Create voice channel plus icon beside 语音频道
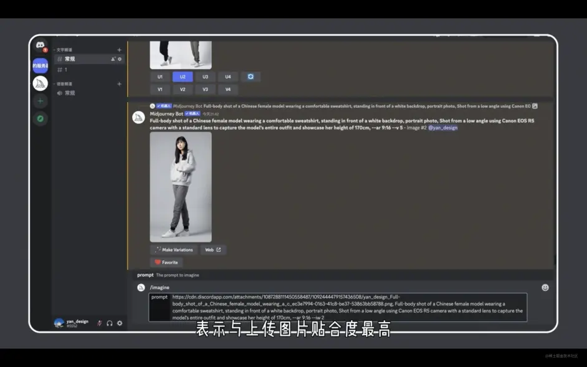This screenshot has width=587, height=367. coord(119,84)
